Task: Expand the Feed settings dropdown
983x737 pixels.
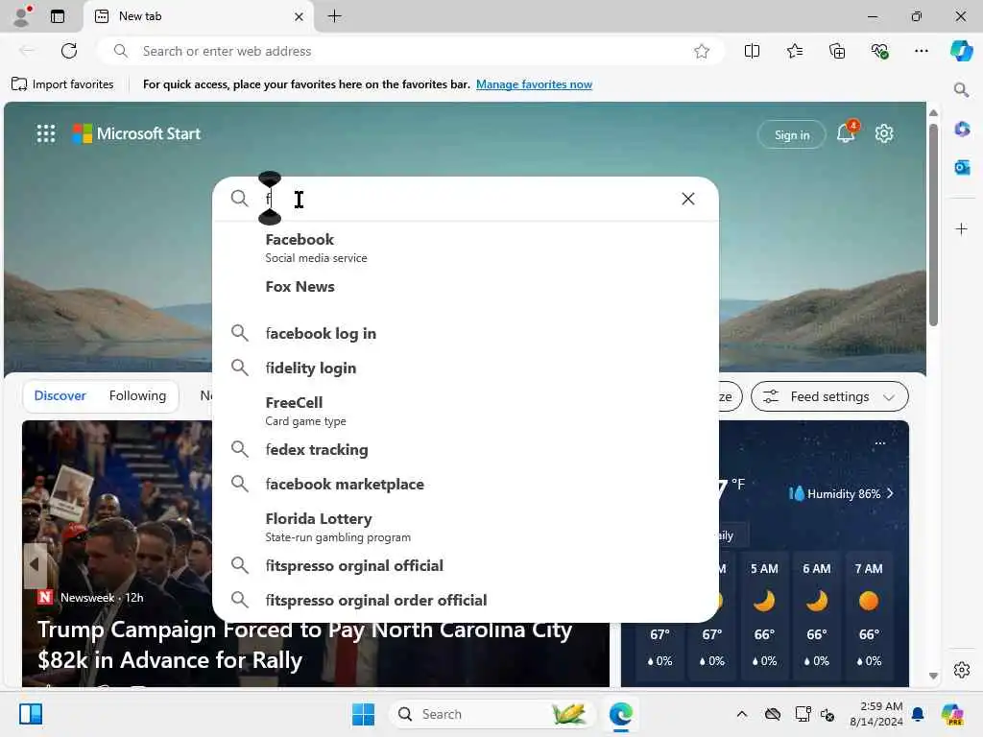Action: (x=829, y=396)
